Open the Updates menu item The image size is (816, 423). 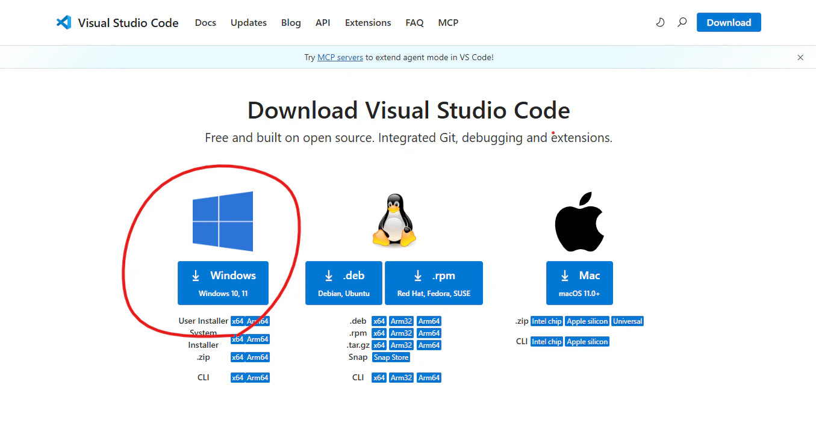[x=249, y=22]
